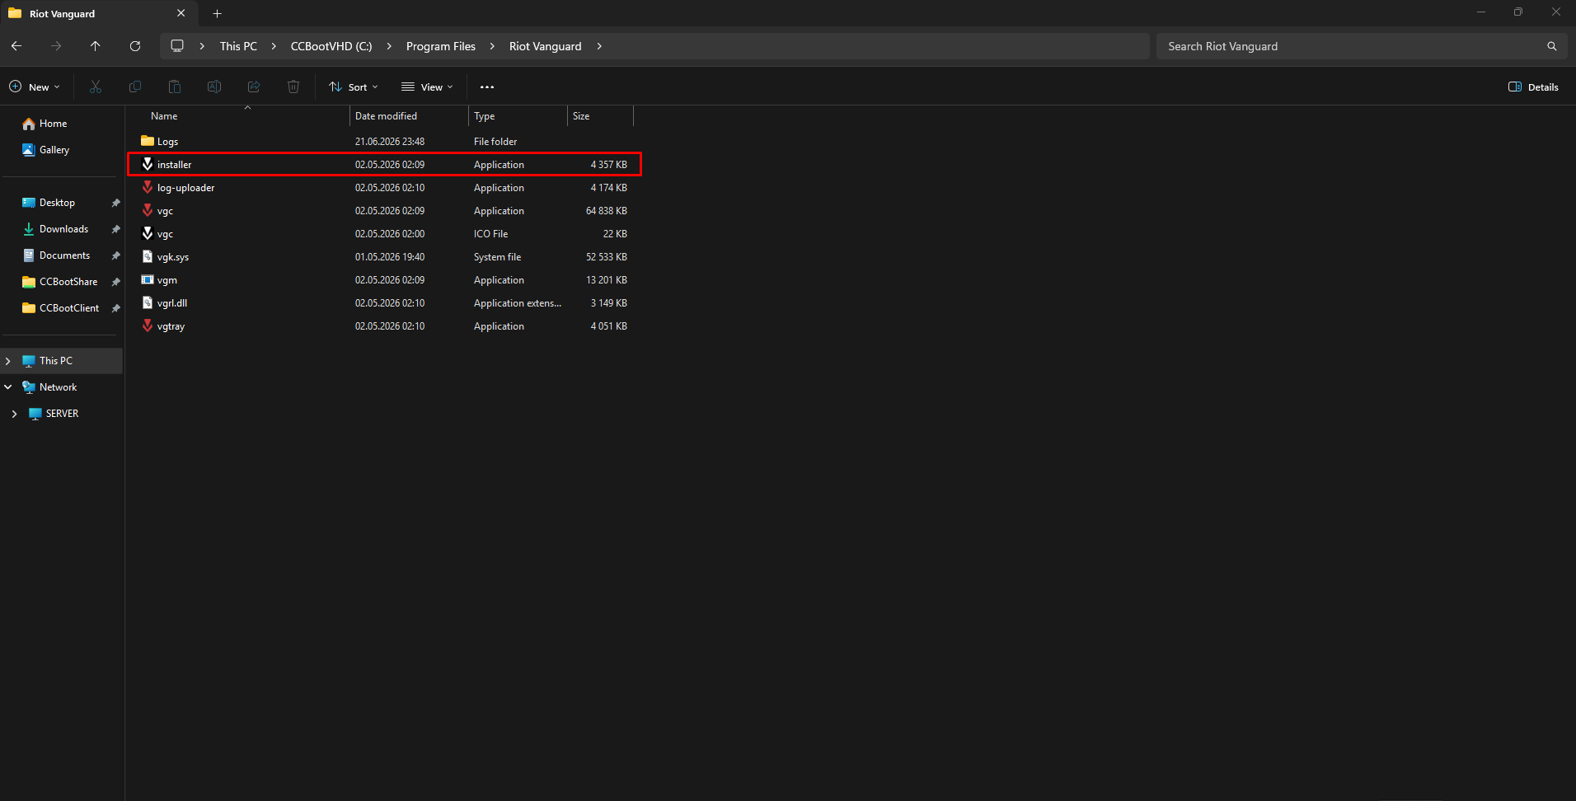The width and height of the screenshot is (1576, 801).
Task: Open the New item dropdown
Action: [35, 87]
